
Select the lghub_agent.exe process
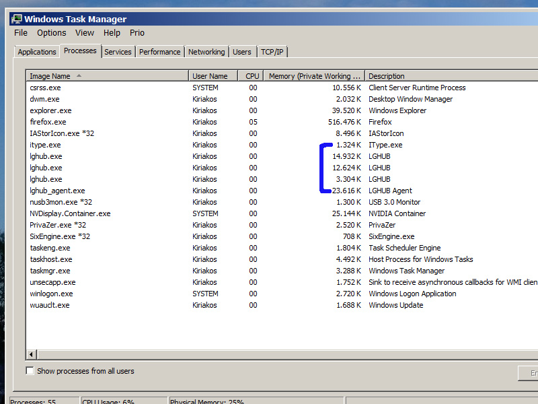point(57,191)
